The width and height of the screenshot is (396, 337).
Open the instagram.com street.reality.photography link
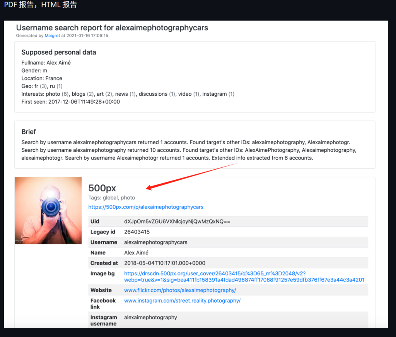(x=183, y=301)
